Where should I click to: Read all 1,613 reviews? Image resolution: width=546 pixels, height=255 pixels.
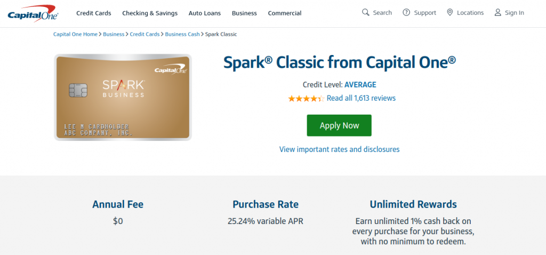click(361, 98)
